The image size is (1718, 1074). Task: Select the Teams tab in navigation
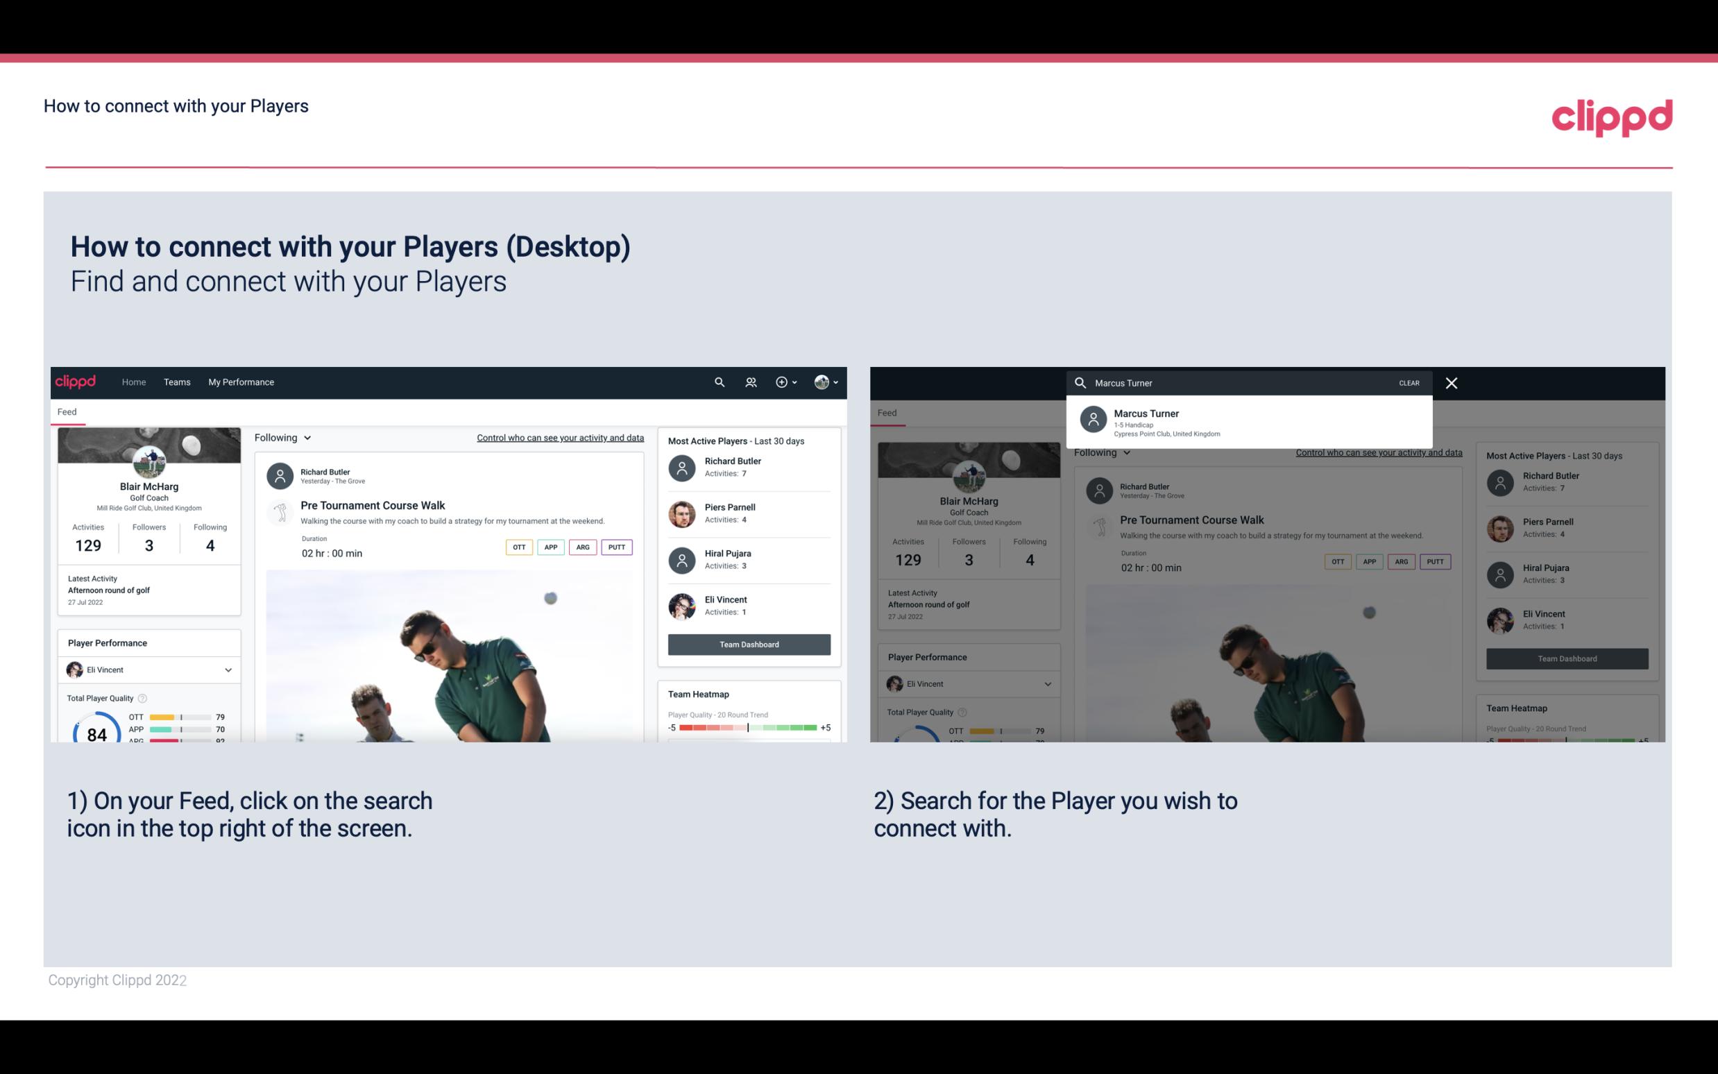pos(177,381)
